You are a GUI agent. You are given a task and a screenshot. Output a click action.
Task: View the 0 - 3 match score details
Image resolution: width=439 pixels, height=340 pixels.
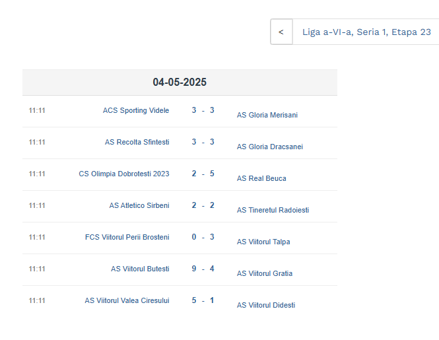(x=203, y=237)
